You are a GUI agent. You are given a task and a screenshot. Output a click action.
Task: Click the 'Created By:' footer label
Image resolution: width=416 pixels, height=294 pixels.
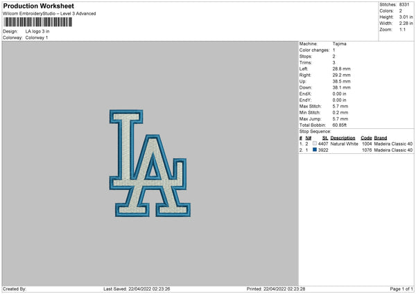[15, 289]
